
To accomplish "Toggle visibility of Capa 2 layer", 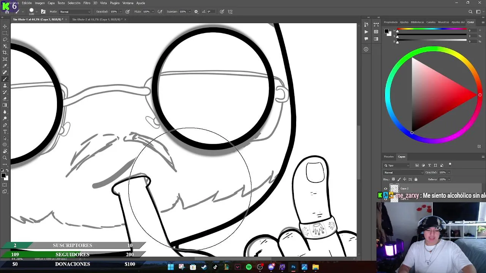I will pyautogui.click(x=386, y=188).
